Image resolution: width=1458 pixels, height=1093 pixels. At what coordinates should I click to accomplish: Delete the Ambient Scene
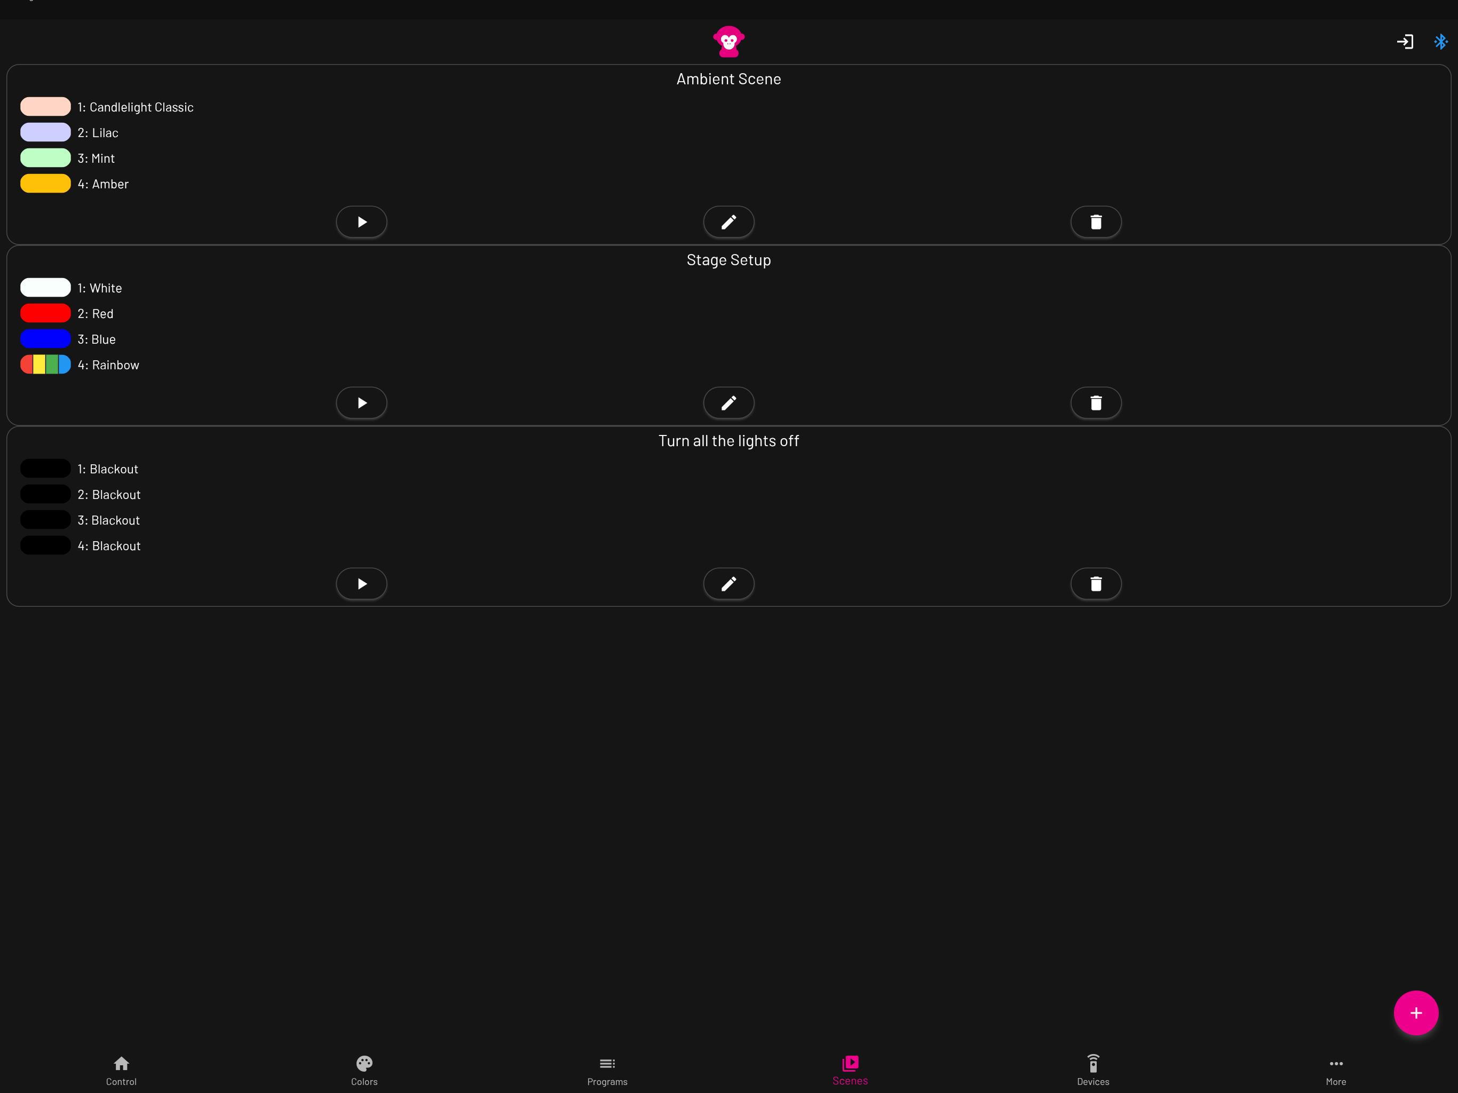click(1095, 221)
